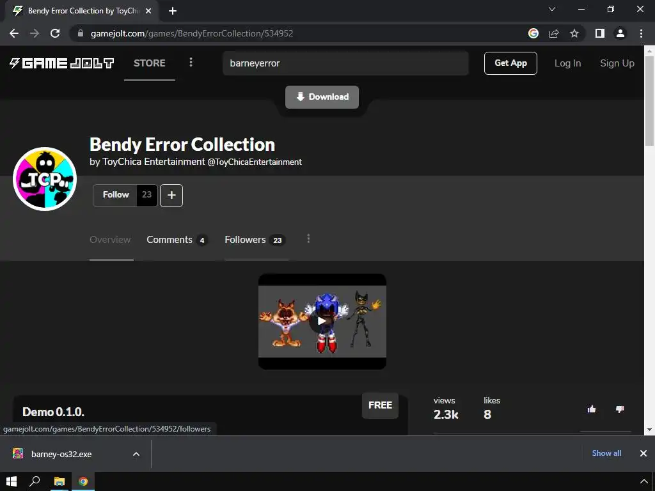
Task: Open the STORE tab
Action: [150, 63]
